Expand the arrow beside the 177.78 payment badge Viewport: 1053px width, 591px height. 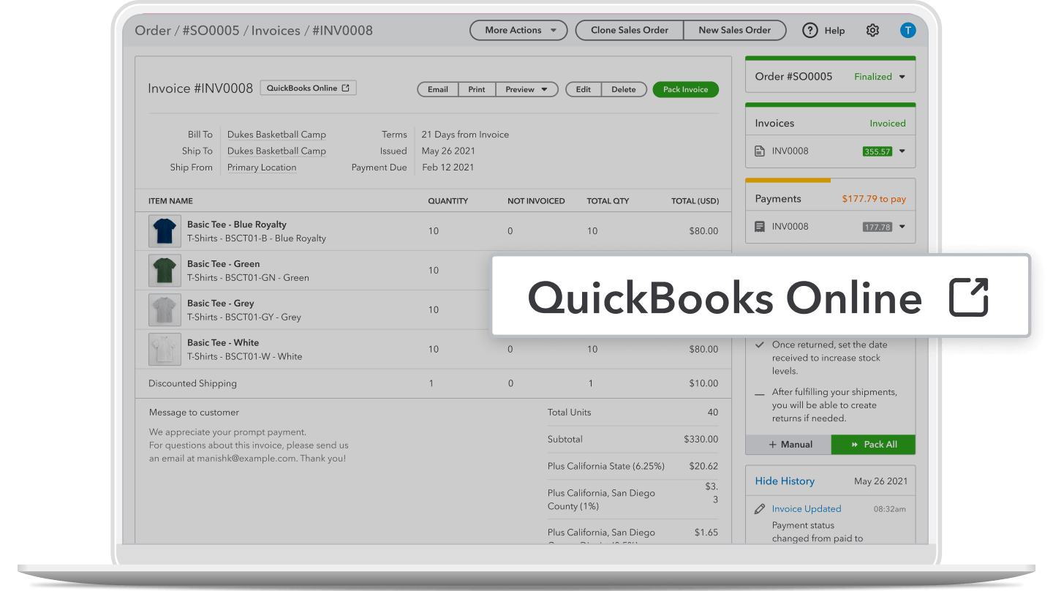(x=902, y=227)
